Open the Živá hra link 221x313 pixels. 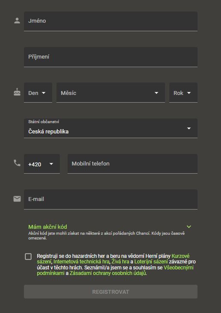tap(120, 262)
